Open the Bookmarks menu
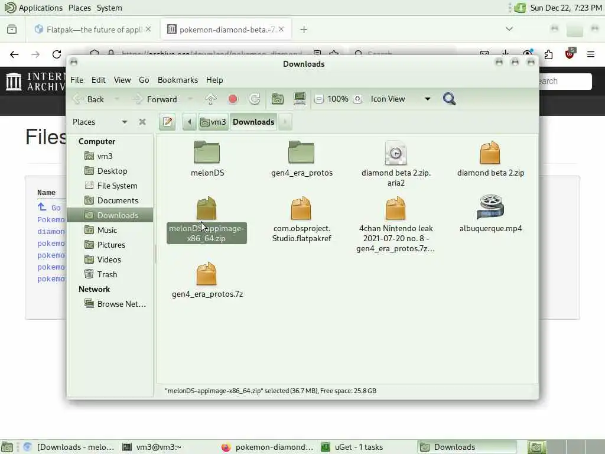This screenshot has height=454, width=605. [177, 80]
